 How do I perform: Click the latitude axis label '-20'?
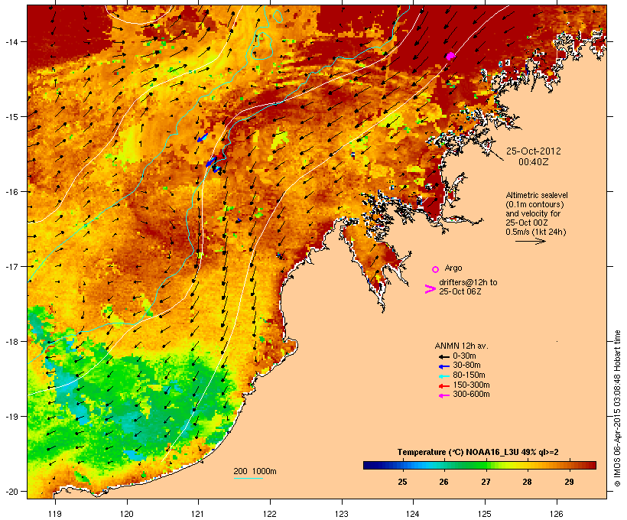11,492
